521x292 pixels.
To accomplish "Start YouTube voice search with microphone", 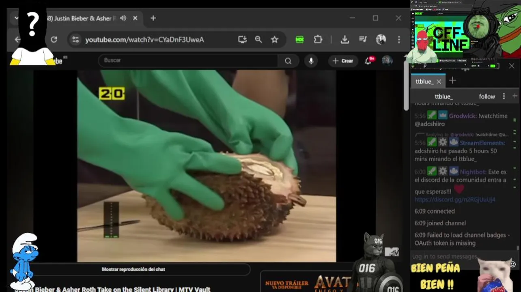I will [x=311, y=61].
